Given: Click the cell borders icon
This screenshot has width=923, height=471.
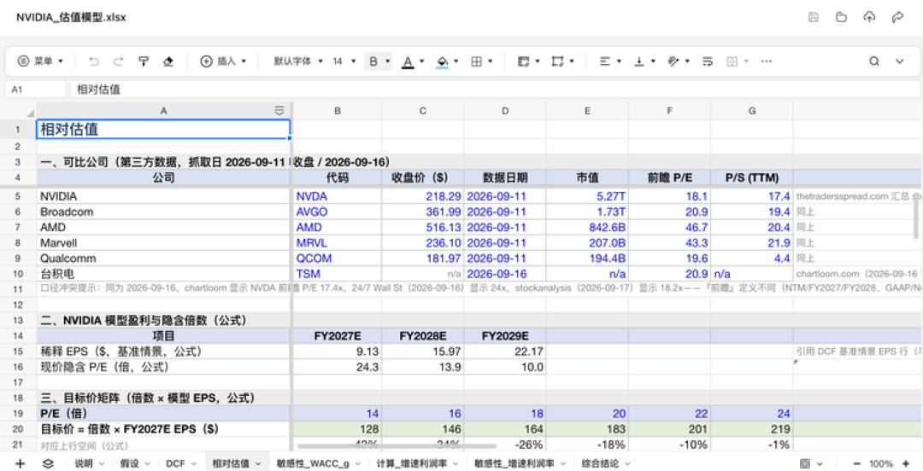Looking at the screenshot, I should pos(477,61).
